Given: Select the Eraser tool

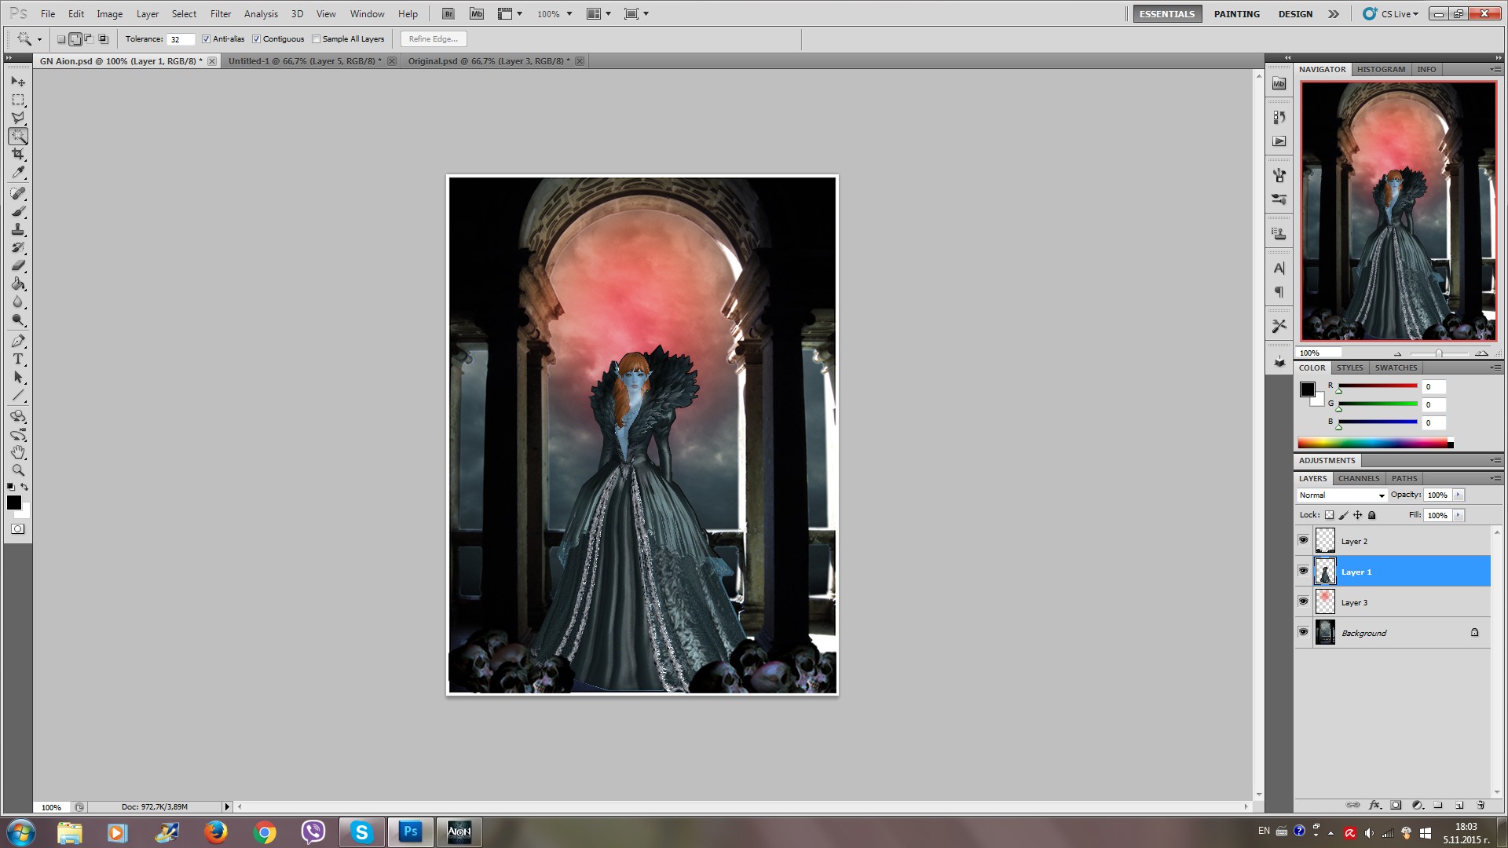Looking at the screenshot, I should [18, 265].
